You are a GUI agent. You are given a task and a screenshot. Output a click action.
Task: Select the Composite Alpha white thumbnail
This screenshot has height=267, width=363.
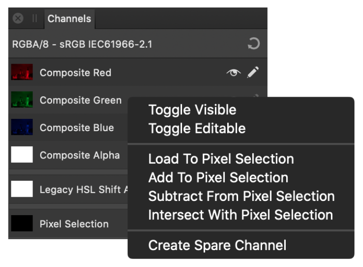coord(22,154)
